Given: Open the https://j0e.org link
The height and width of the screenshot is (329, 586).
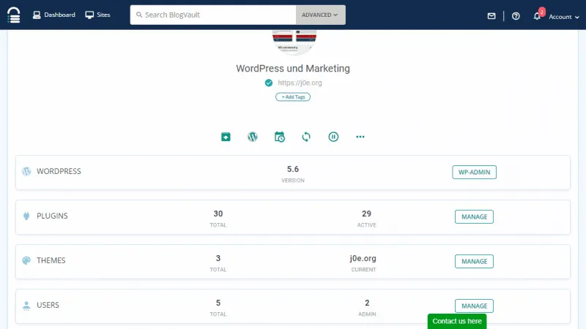Looking at the screenshot, I should coord(300,83).
